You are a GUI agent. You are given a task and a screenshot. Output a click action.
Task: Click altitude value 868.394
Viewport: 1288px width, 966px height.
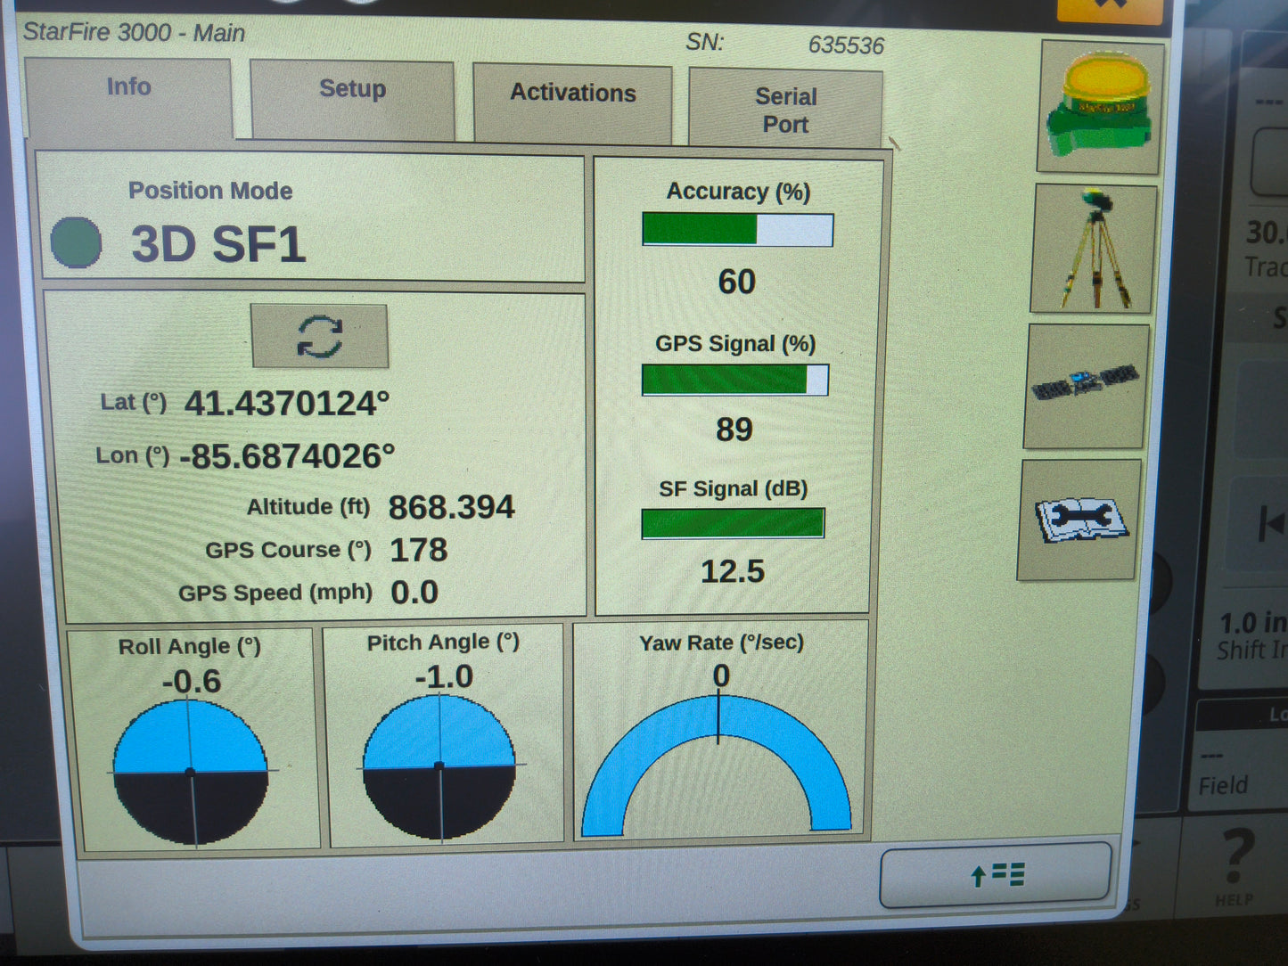click(451, 507)
